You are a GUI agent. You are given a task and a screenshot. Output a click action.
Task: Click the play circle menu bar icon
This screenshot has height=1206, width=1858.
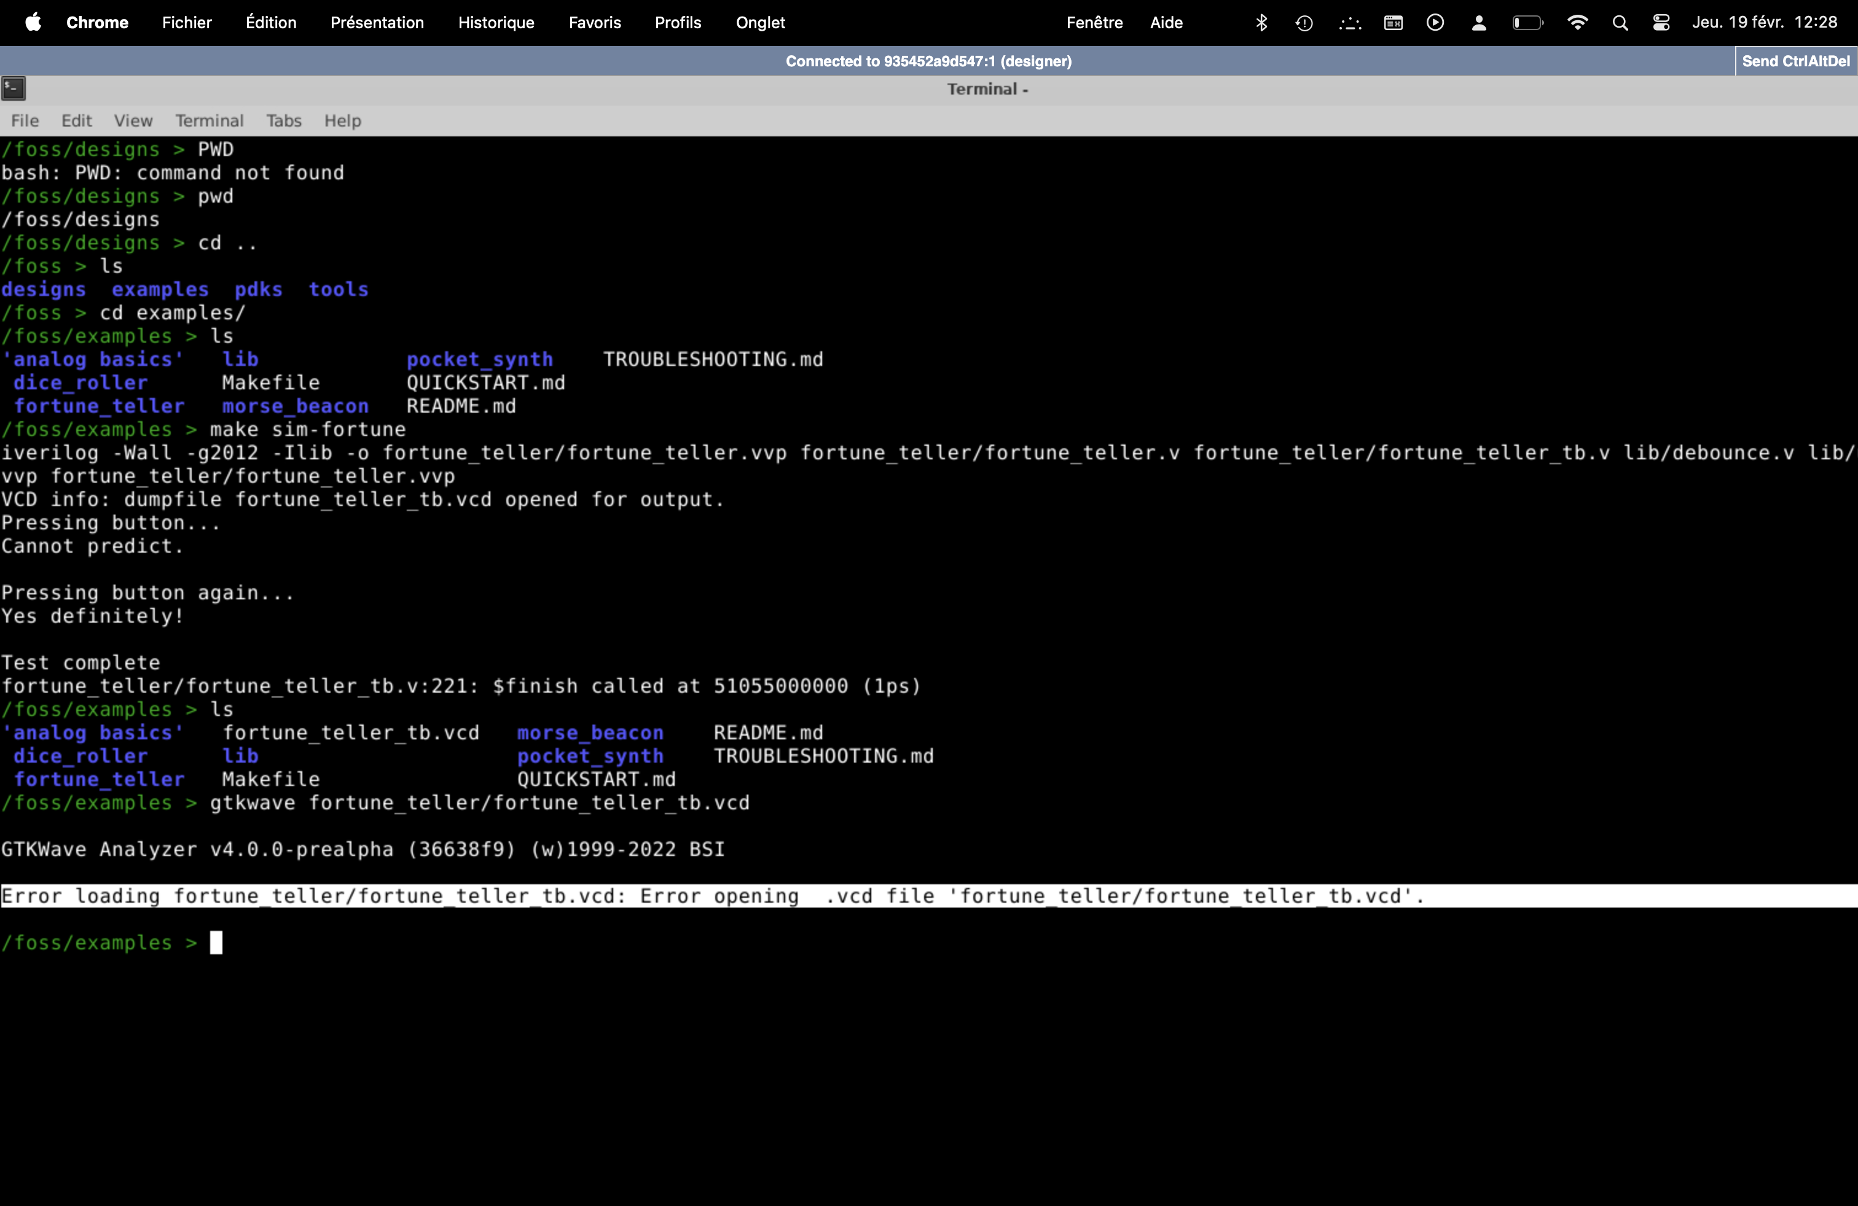click(1435, 23)
